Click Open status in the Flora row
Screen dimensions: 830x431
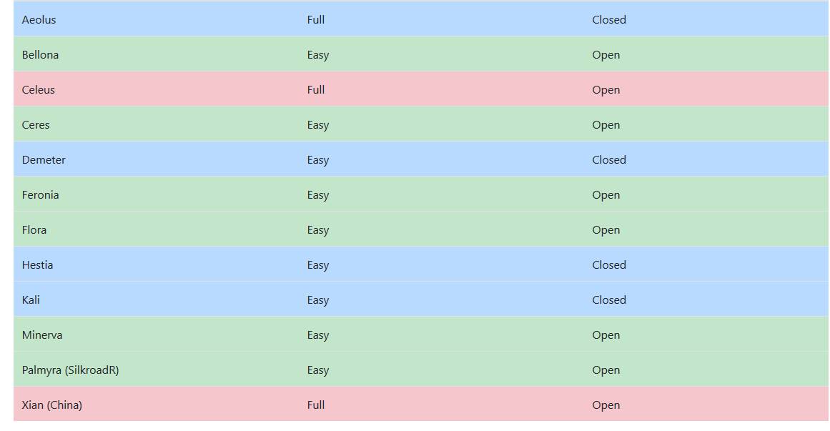[606, 230]
